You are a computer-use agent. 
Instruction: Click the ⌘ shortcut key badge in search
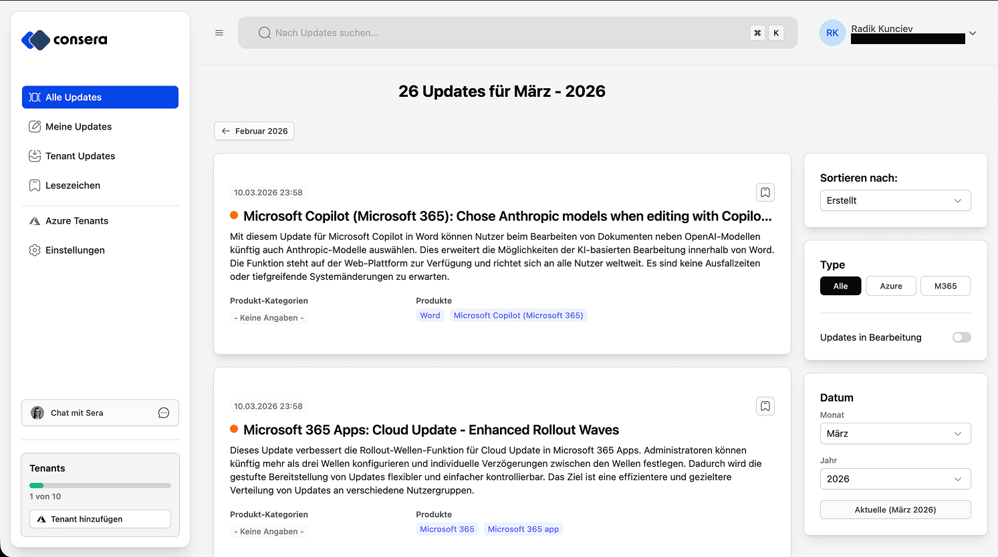[x=757, y=33]
